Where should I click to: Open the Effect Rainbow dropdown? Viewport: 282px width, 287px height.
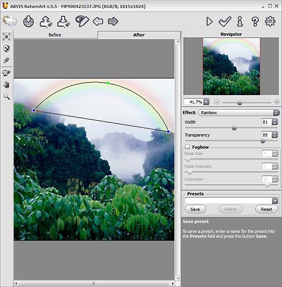[239, 113]
